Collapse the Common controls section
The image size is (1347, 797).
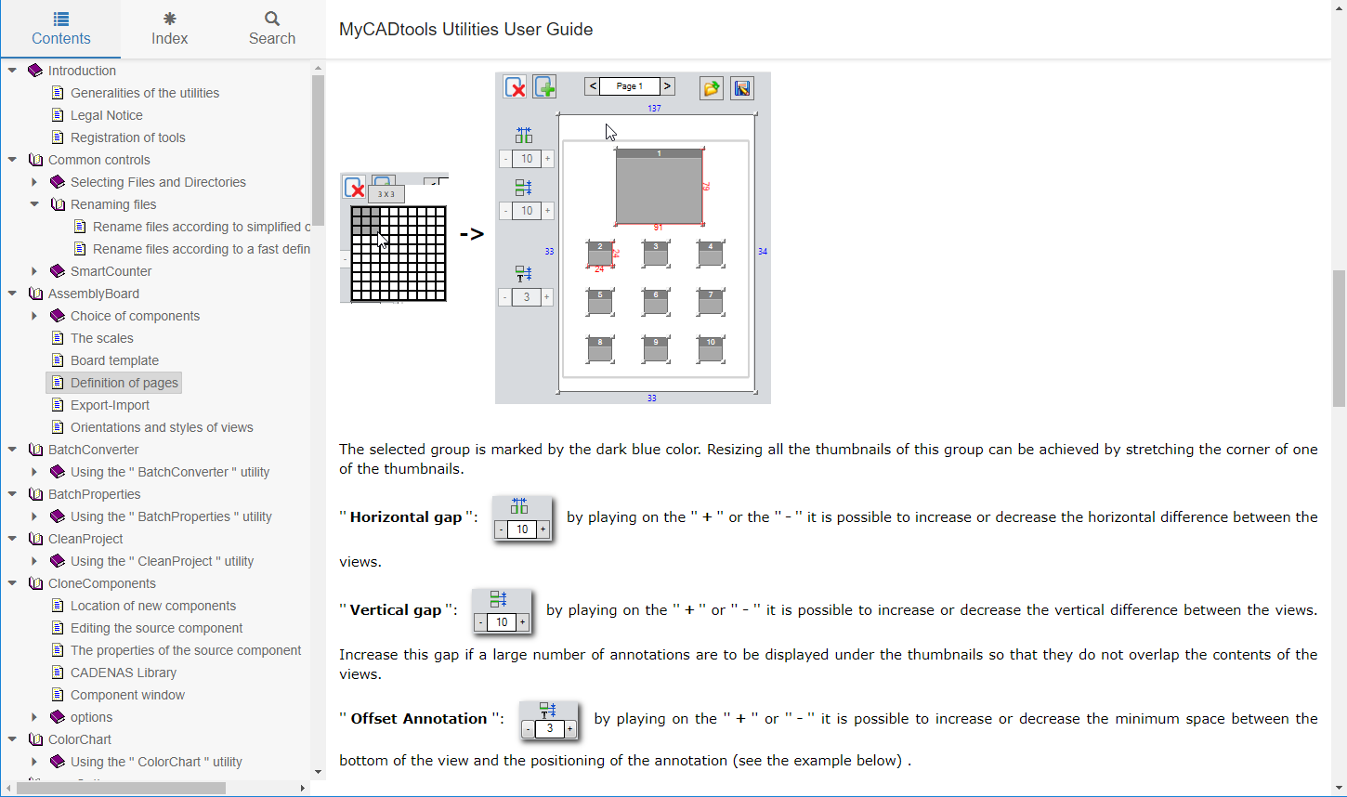click(12, 160)
